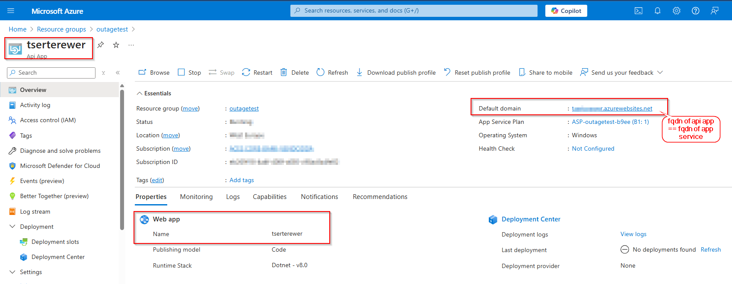Share to mobile

pos(545,73)
